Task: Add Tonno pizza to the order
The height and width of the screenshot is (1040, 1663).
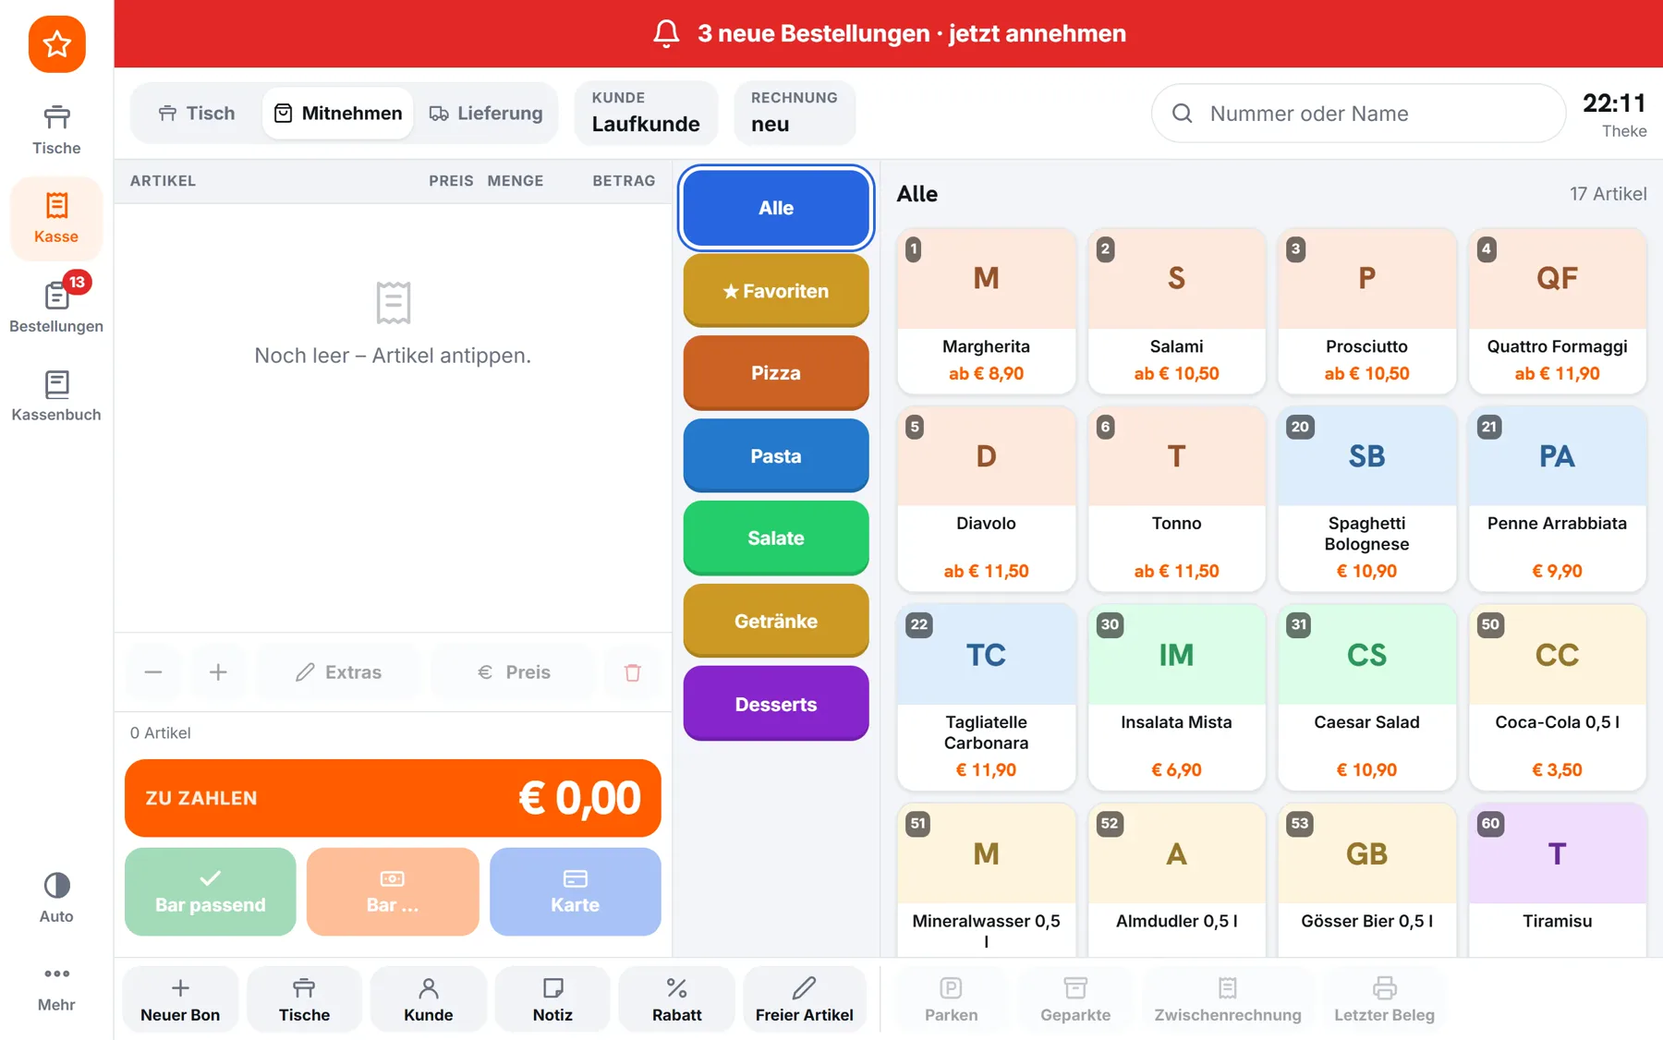Action: pos(1176,499)
